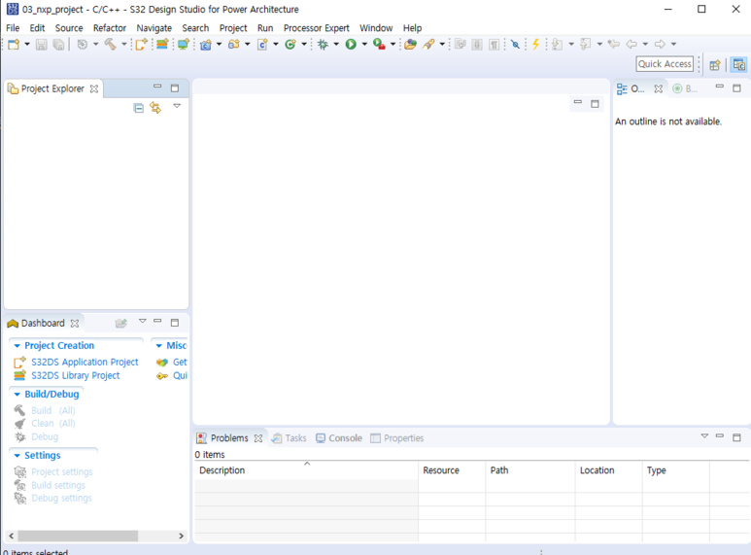751x555 pixels.
Task: Click the Open Element folder icon
Action: (x=410, y=45)
